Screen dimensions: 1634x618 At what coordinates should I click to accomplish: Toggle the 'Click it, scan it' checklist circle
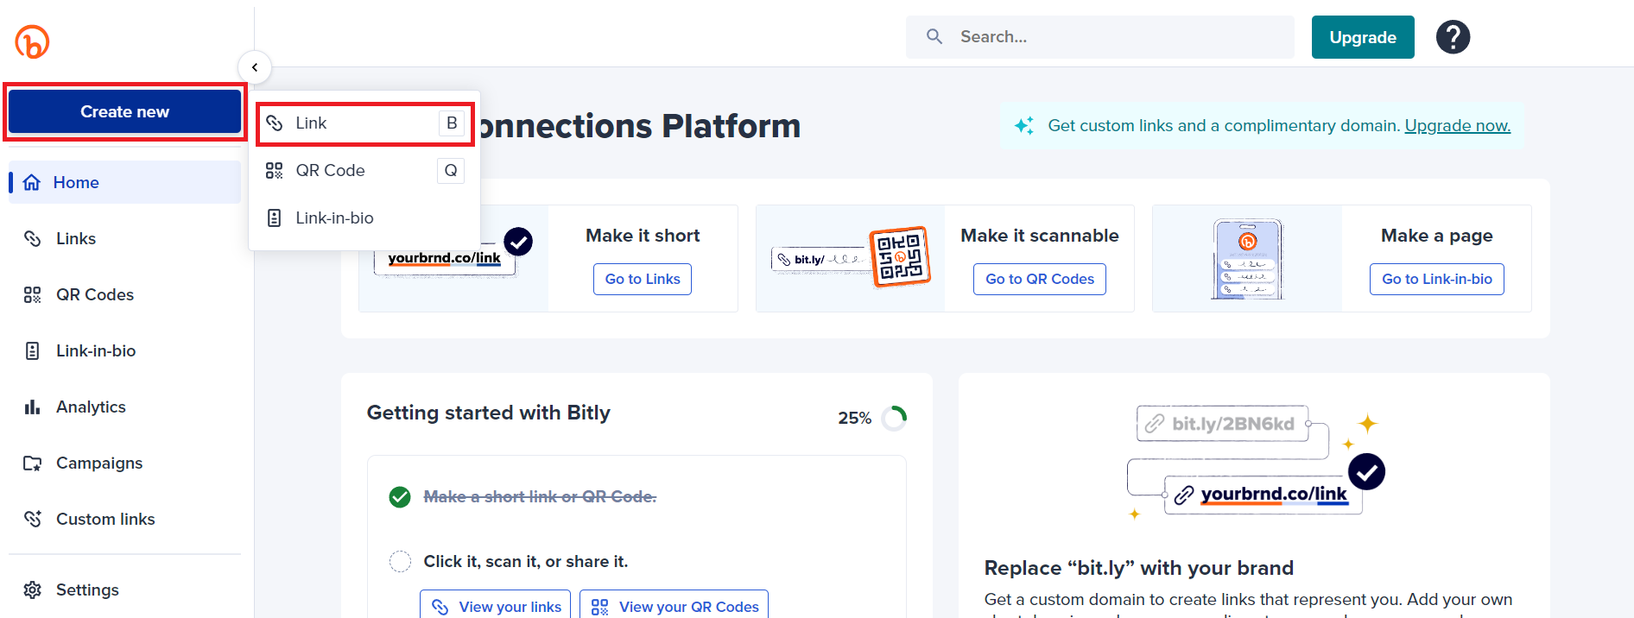[x=400, y=562]
